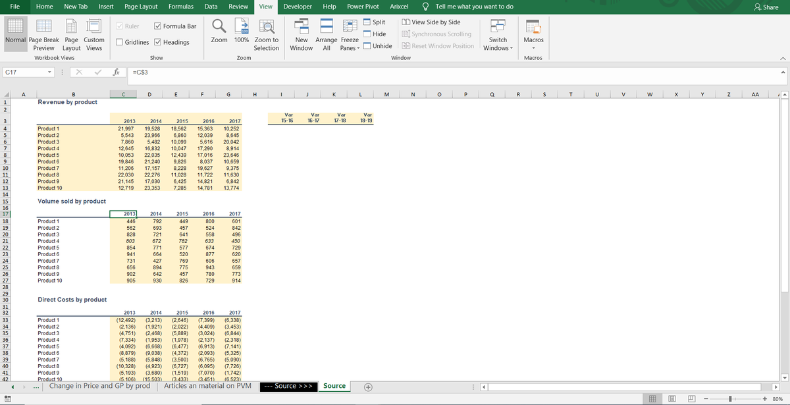Switch to Normal view in status bar
790x405 pixels.
click(652, 398)
